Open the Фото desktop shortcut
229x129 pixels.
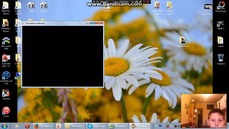pos(31,7)
